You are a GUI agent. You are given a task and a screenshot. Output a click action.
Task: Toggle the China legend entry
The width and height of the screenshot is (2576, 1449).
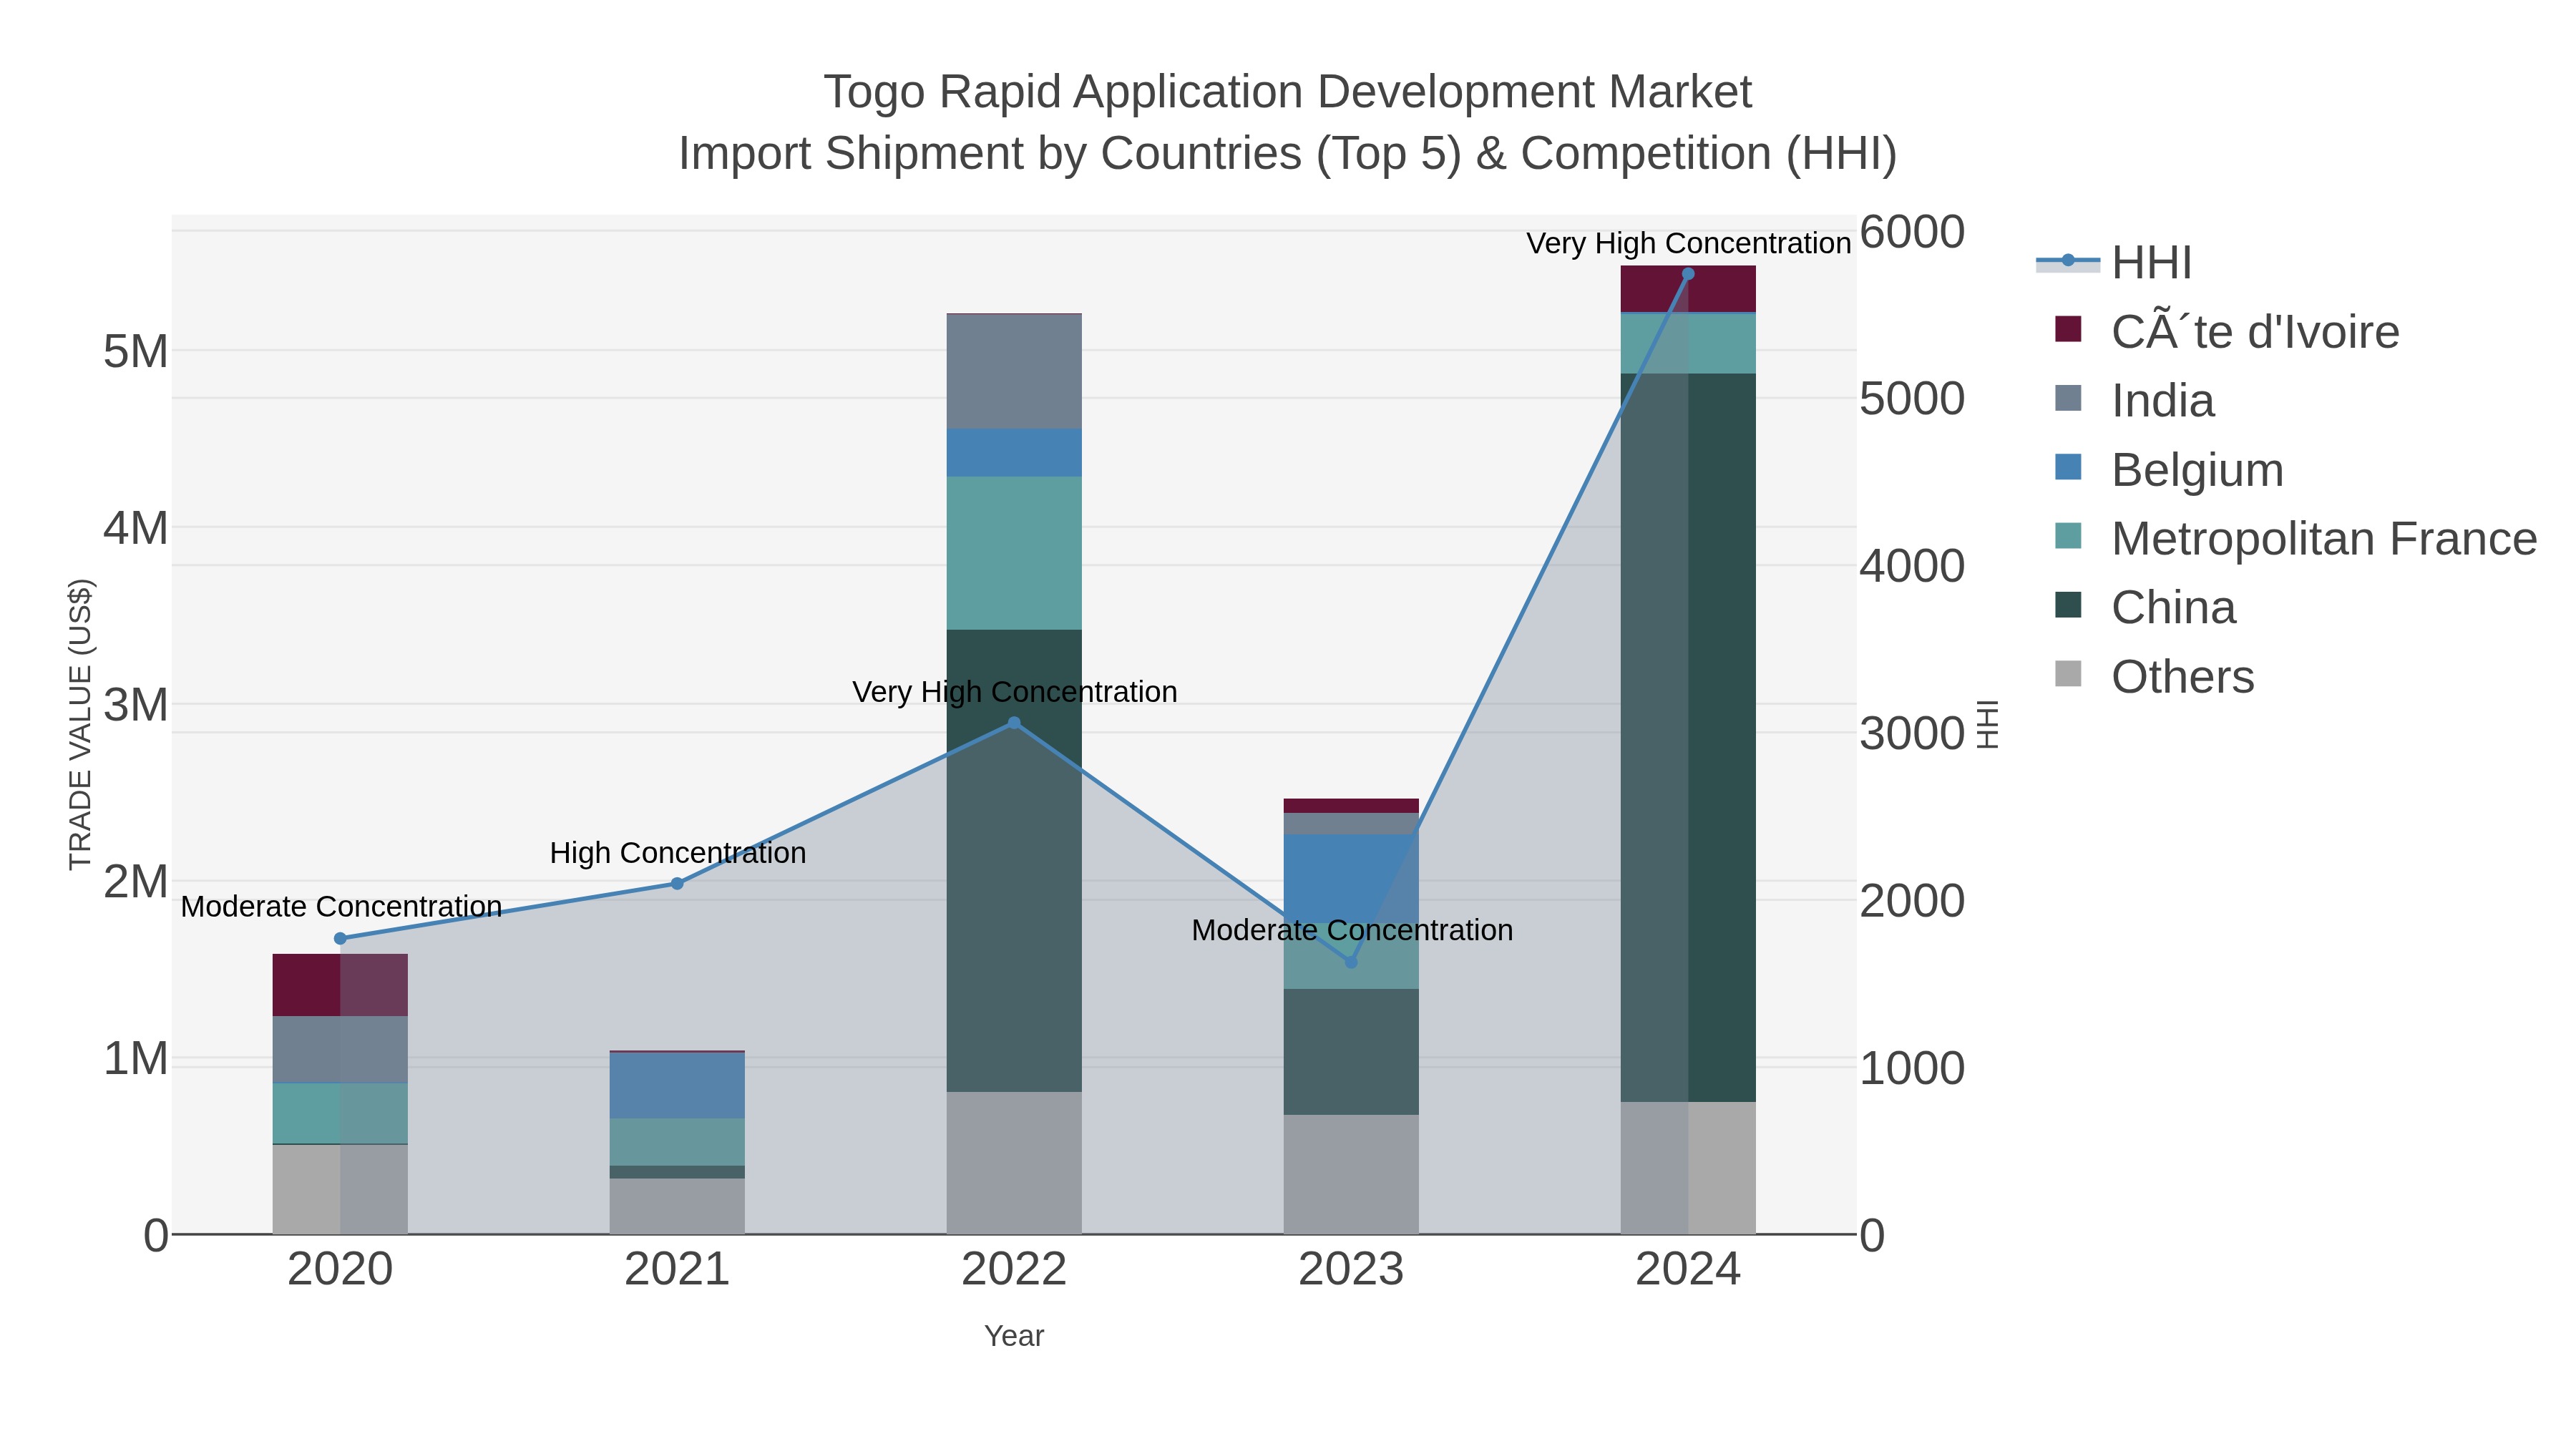click(x=2145, y=608)
